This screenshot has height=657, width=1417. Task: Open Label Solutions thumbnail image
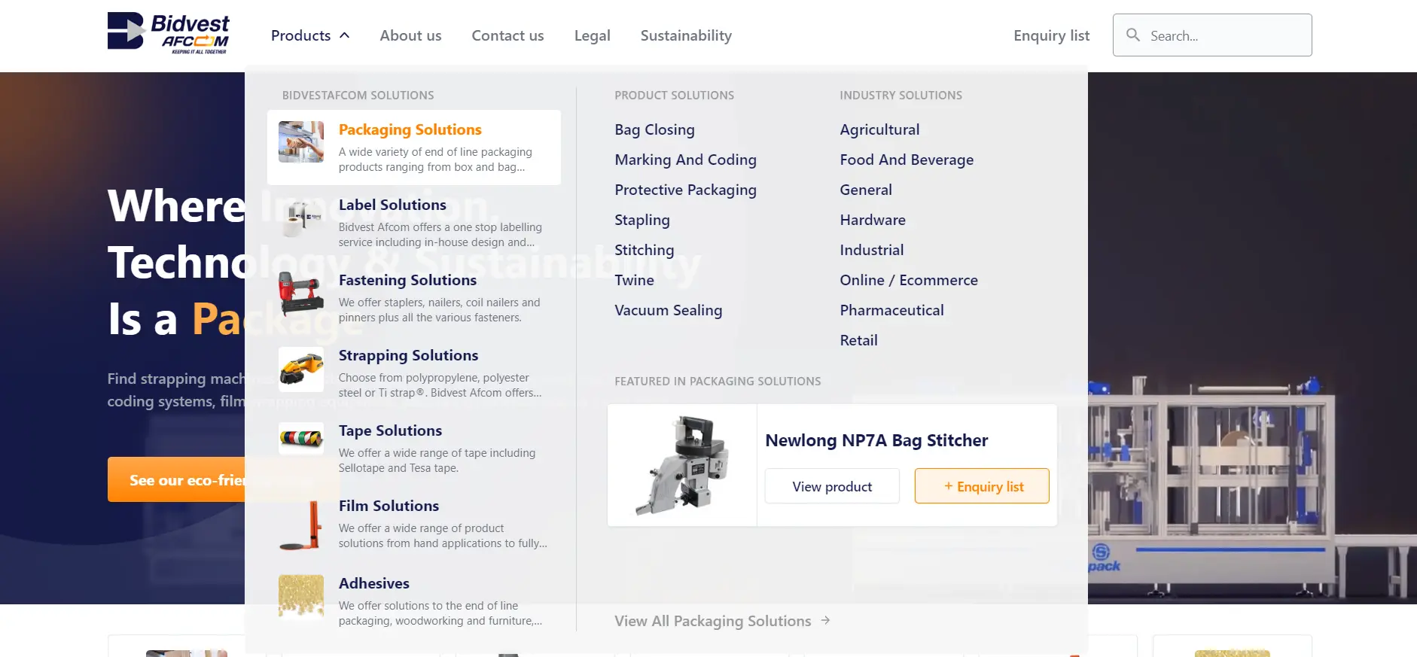(x=301, y=218)
